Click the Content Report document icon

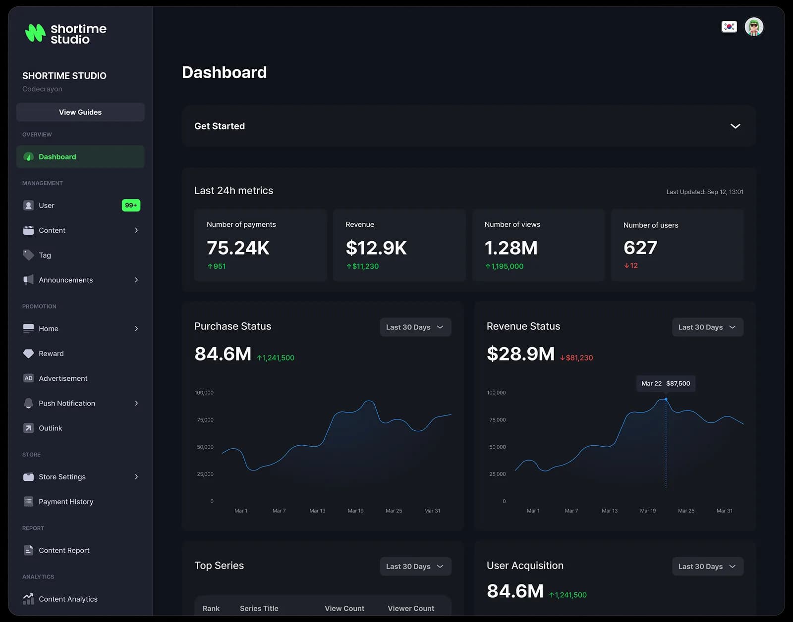click(29, 550)
